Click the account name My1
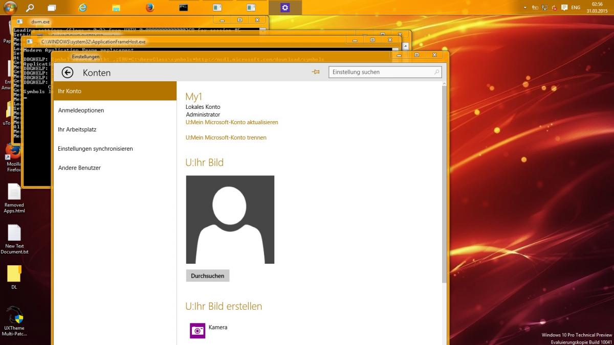This screenshot has width=614, height=345. click(x=194, y=97)
